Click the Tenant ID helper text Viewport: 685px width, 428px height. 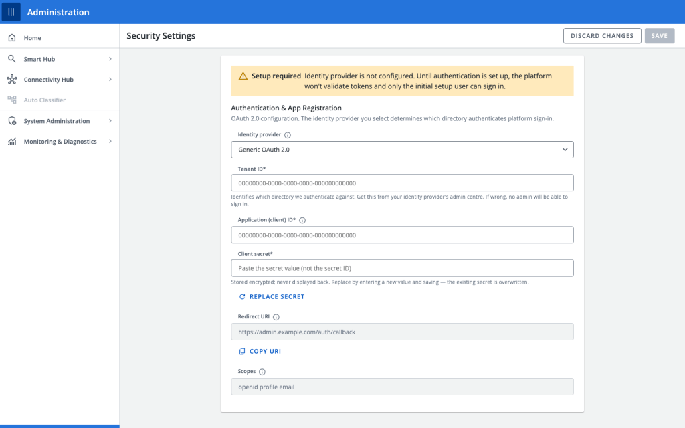[x=399, y=200]
